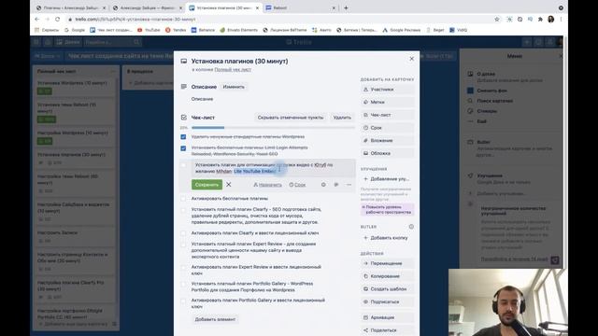Open the extensions puzzle icon

[x=540, y=20]
